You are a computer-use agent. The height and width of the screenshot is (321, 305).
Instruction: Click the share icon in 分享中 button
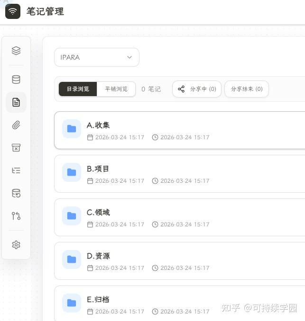(181, 89)
